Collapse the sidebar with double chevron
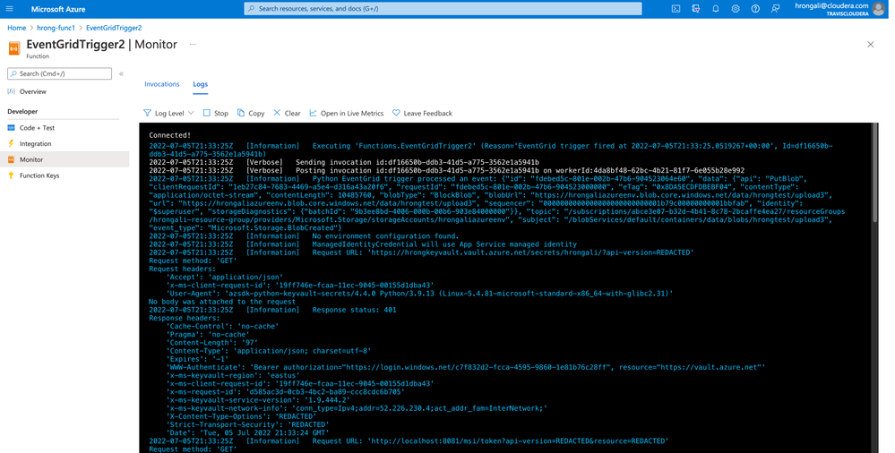 121,73
